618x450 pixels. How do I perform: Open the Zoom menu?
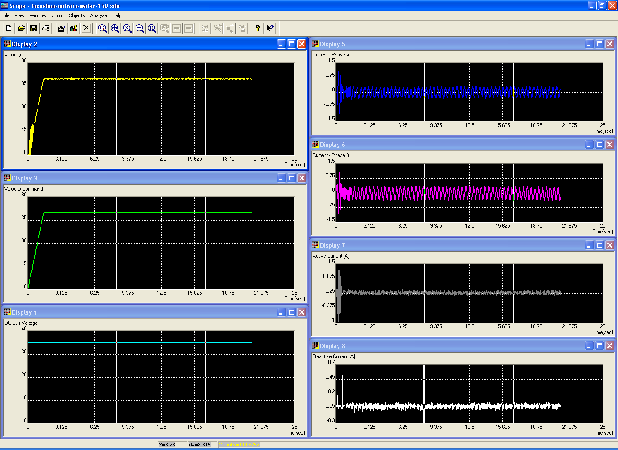[57, 15]
